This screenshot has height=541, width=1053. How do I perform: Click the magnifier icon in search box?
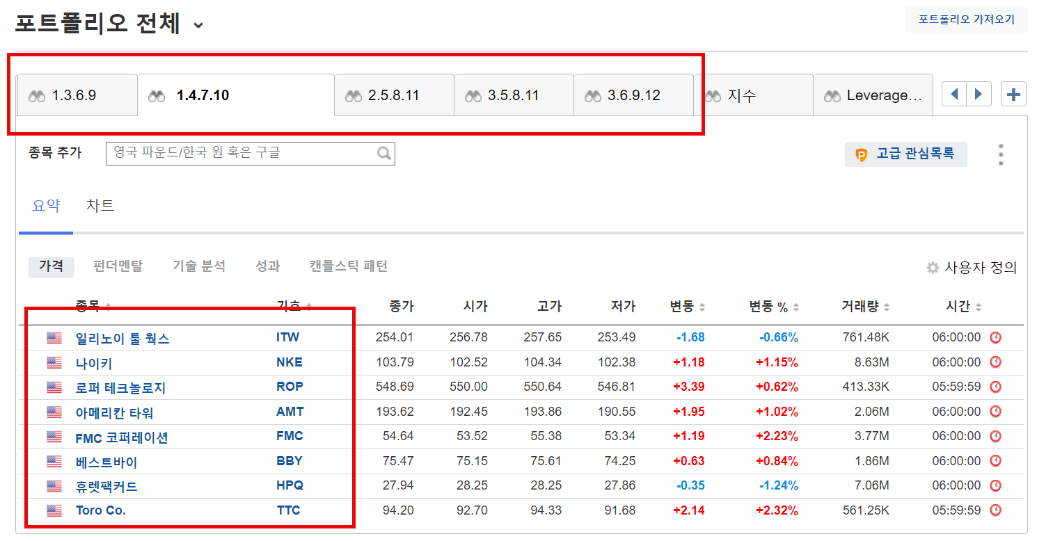tap(384, 153)
